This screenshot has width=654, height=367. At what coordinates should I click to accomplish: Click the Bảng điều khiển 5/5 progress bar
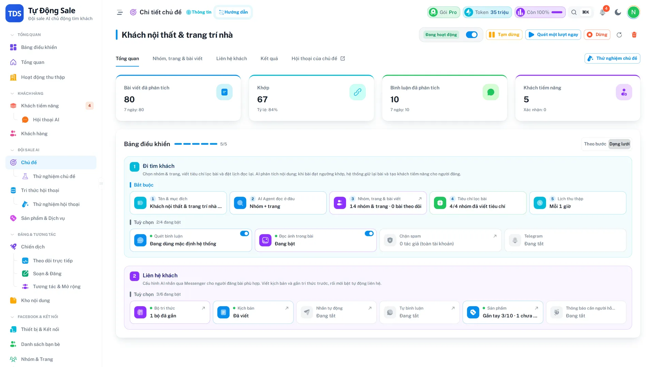click(x=196, y=144)
